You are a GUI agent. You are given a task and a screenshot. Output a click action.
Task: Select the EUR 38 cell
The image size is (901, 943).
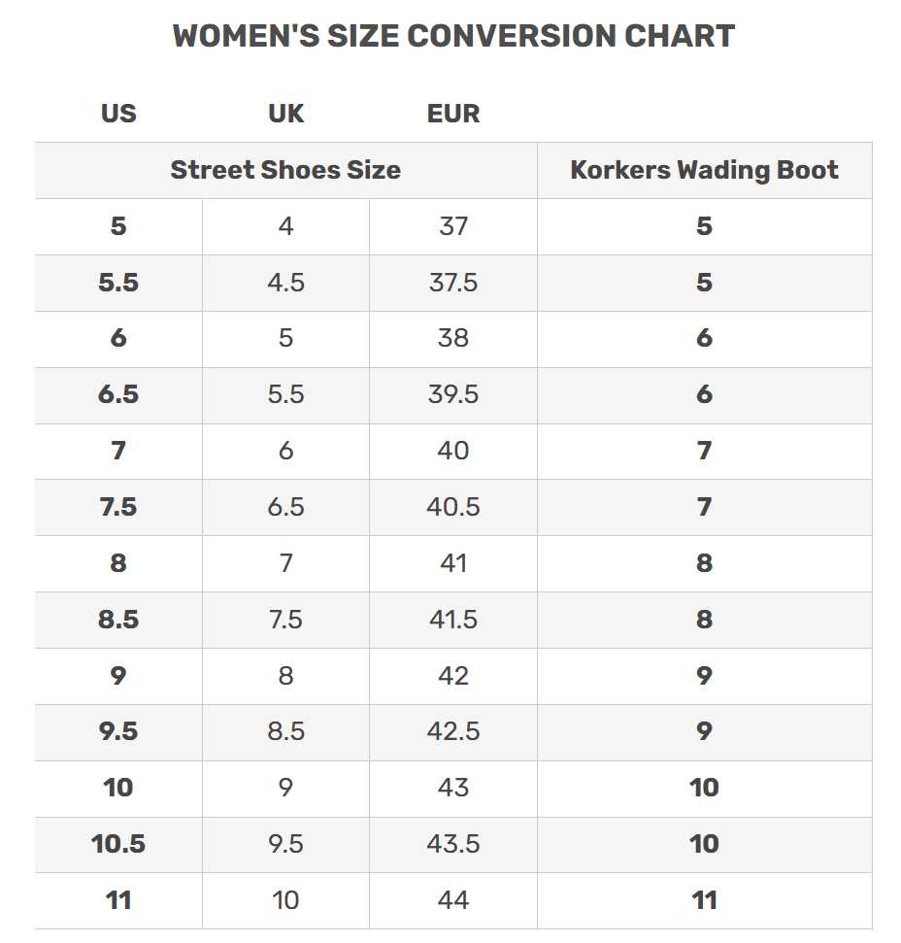pos(453,338)
